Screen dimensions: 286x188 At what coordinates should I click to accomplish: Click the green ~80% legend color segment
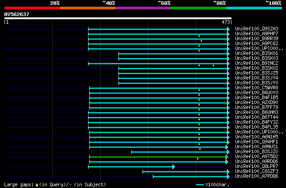pos(198,8)
